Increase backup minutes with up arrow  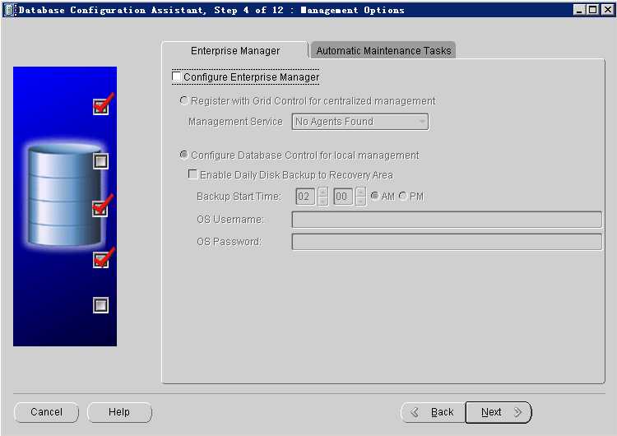(x=360, y=192)
